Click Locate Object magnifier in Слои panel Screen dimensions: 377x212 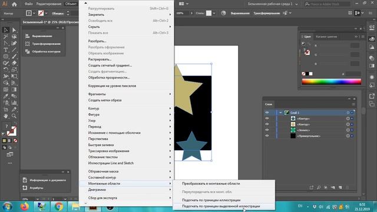(319, 187)
